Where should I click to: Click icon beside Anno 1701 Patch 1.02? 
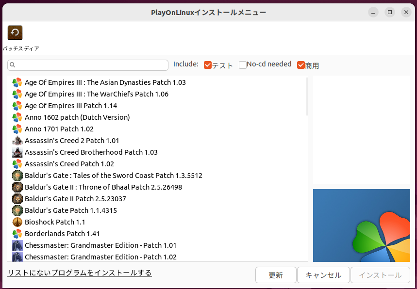coord(17,129)
